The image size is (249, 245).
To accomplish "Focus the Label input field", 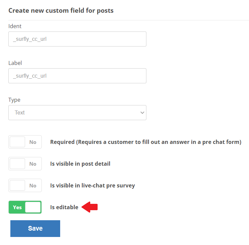I will click(77, 76).
